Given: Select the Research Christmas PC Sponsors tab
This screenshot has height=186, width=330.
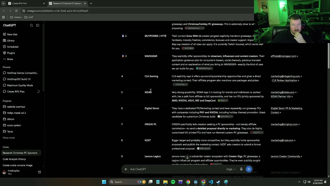Looking at the screenshot, I should 67,3.
